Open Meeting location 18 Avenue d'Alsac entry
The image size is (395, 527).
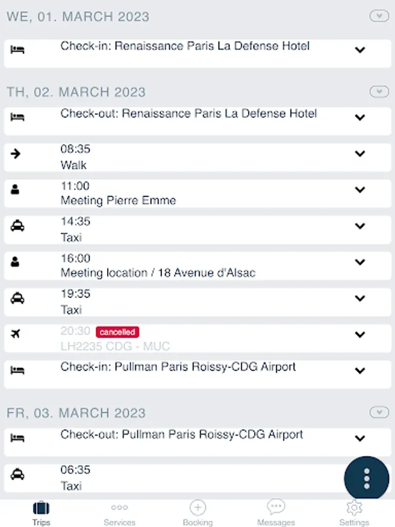coord(158,273)
